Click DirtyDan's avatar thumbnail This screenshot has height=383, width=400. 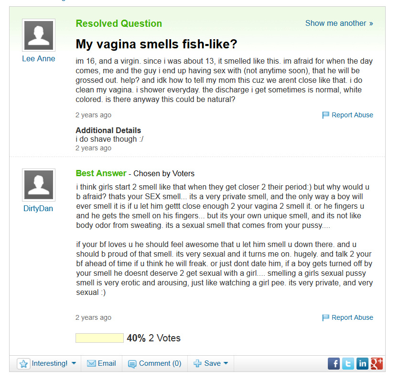coord(39,185)
